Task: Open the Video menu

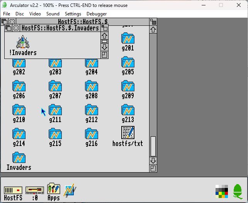Action: pos(35,14)
